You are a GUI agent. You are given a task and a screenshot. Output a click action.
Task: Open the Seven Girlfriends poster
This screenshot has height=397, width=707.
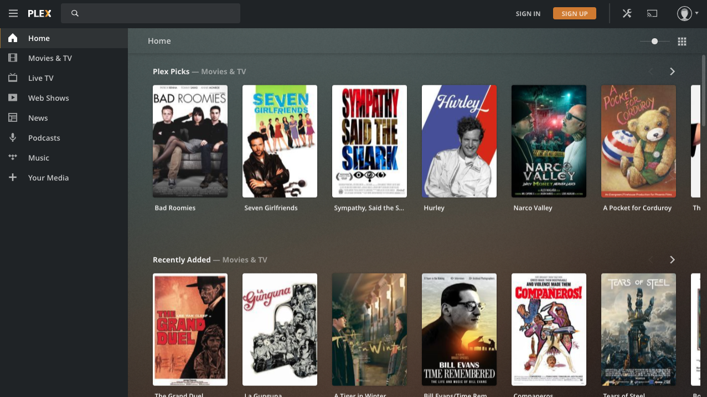[x=280, y=141]
